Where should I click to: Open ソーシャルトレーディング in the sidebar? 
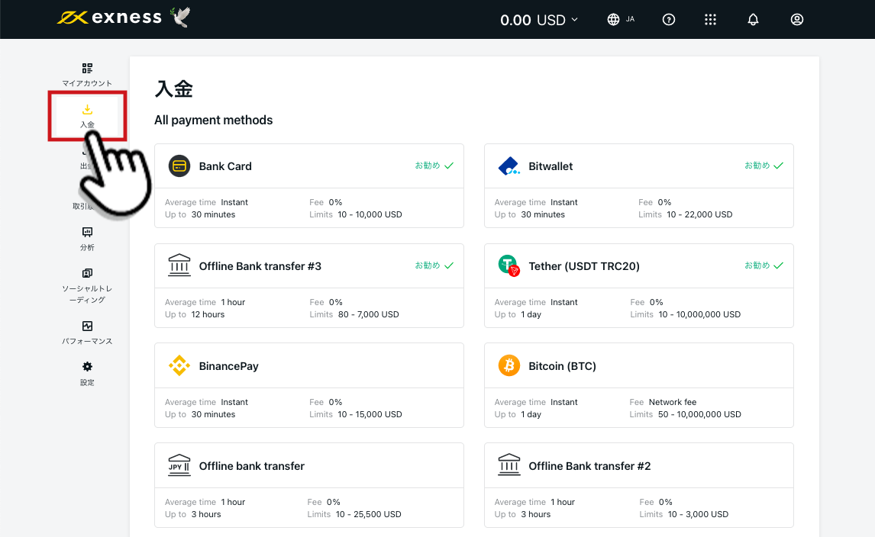(87, 285)
